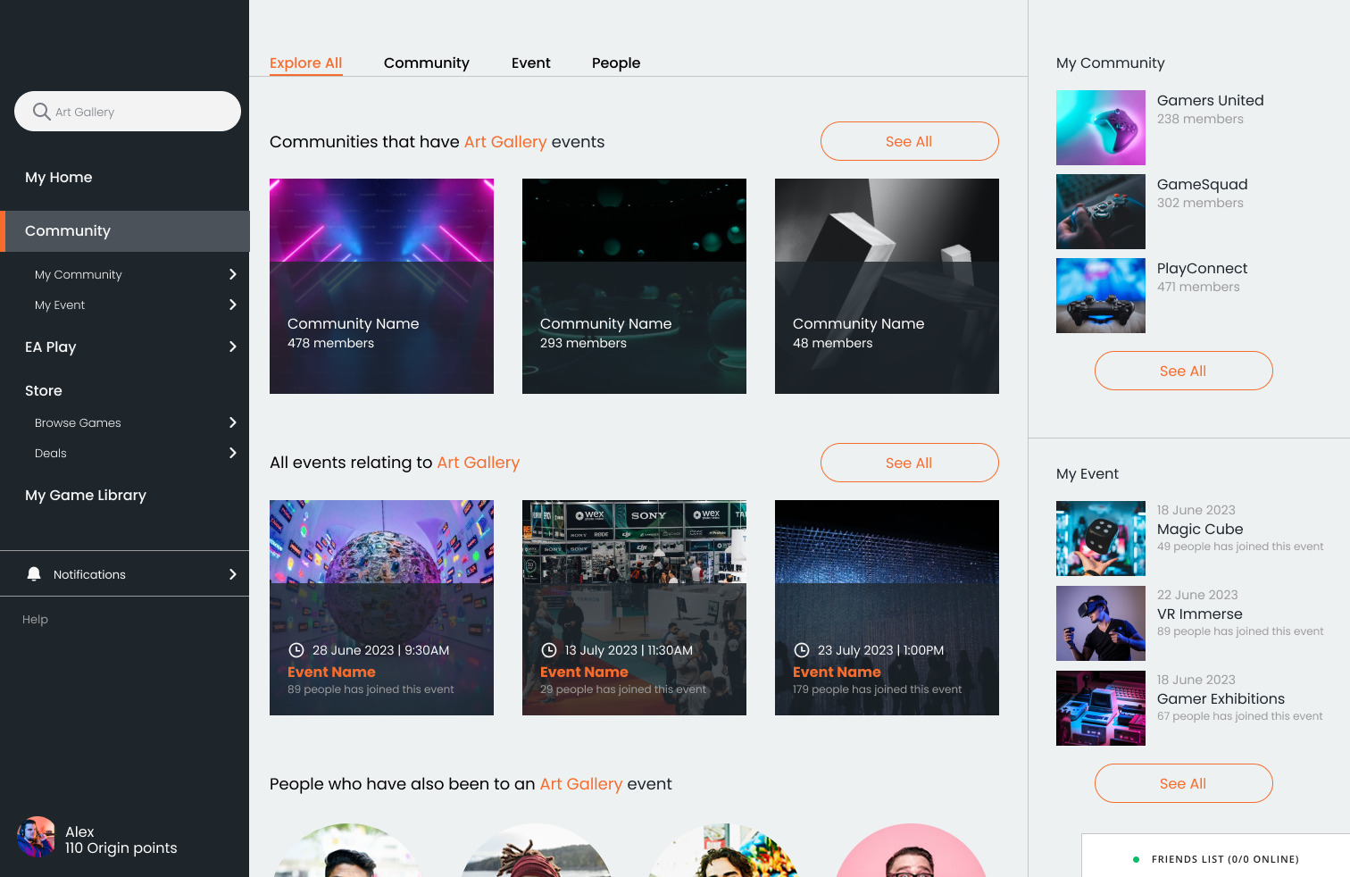Click My Community submenu label
This screenshot has height=877, width=1350.
(x=79, y=274)
